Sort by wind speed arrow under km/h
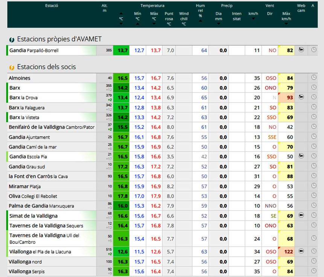Image resolution: width=324 pixels, height=277 pixels. pos(253,18)
